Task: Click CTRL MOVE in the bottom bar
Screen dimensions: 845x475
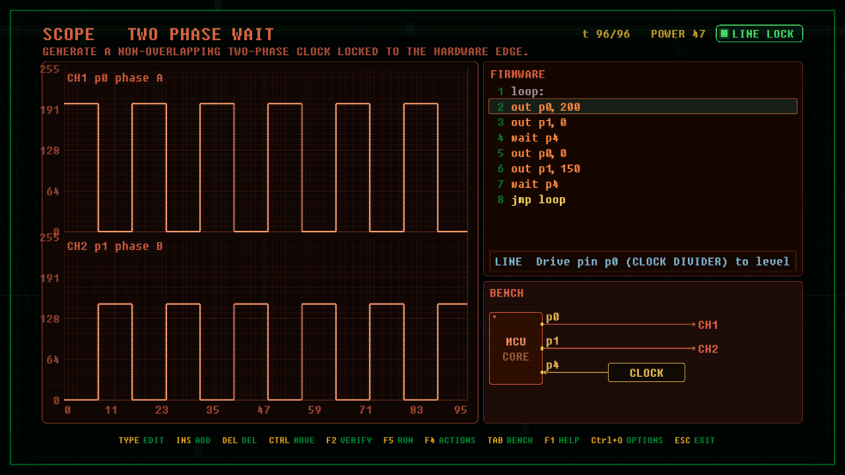Action: tap(292, 440)
